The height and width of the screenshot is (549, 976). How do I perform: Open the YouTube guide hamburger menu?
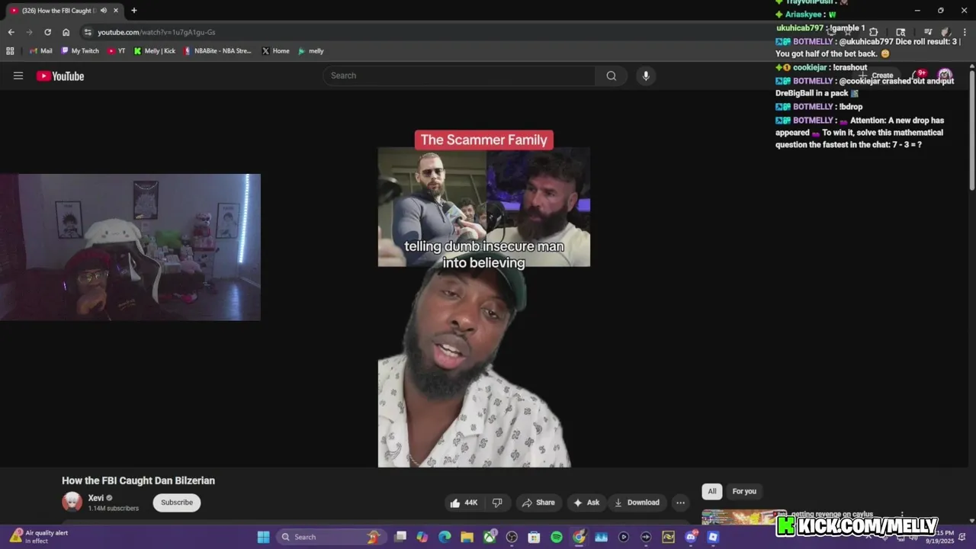(x=18, y=75)
